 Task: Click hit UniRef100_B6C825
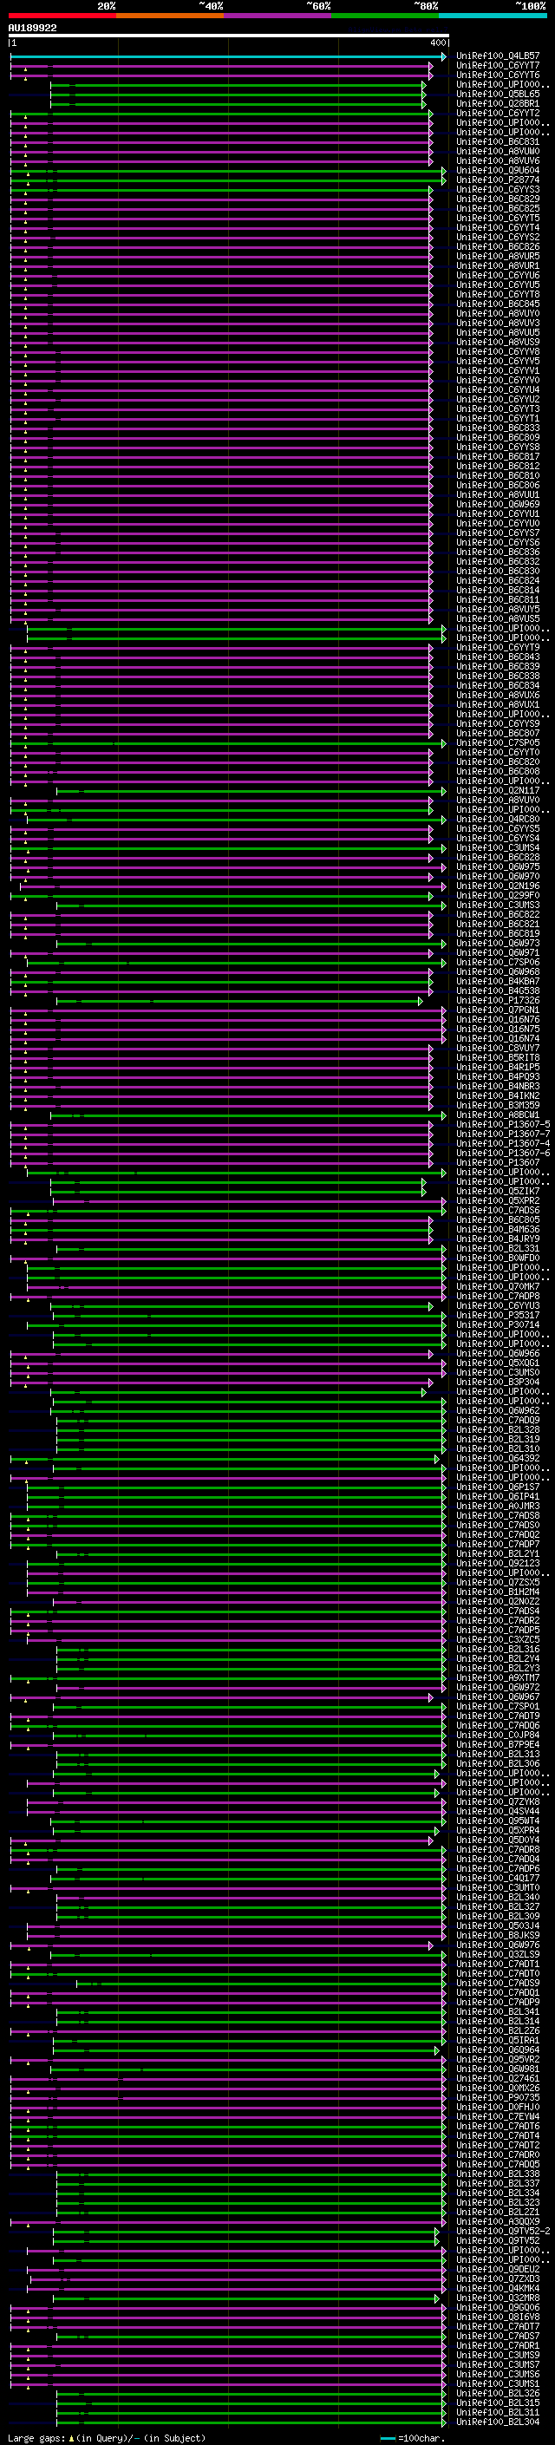(498, 209)
